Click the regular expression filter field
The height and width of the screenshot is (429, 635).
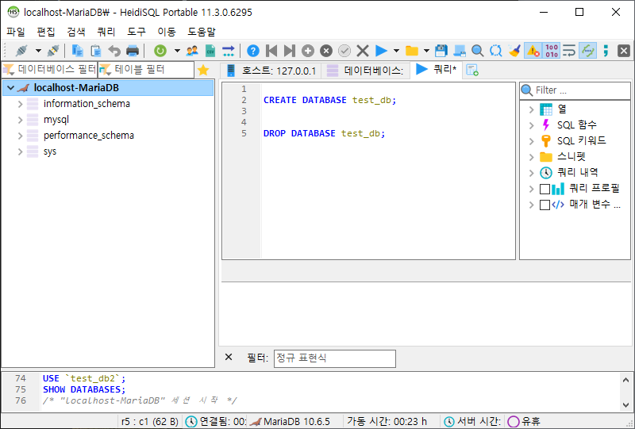point(334,358)
